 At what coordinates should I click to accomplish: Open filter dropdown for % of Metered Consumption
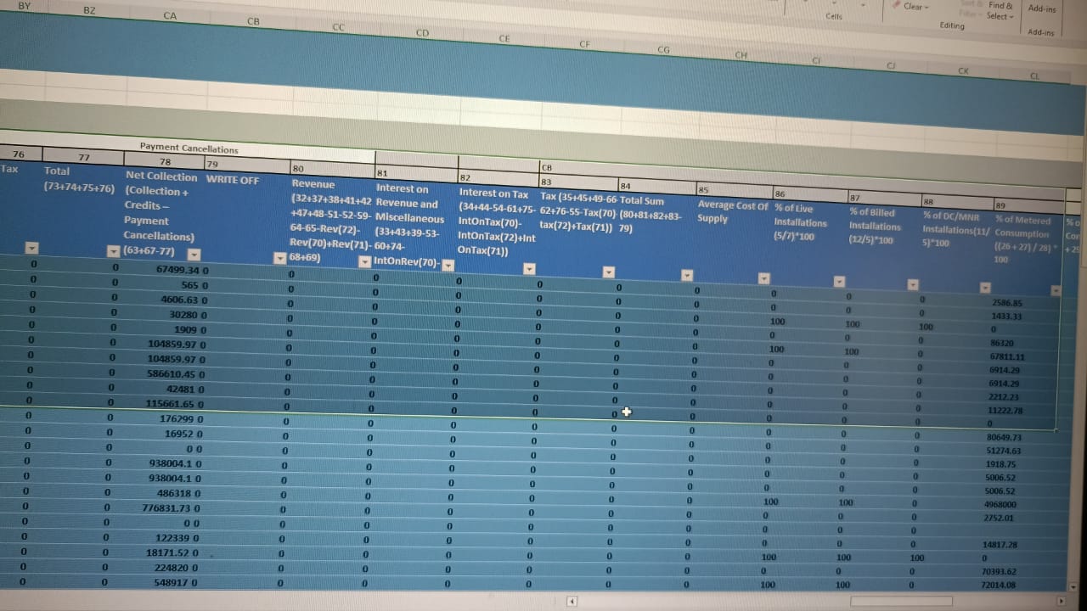1056,290
